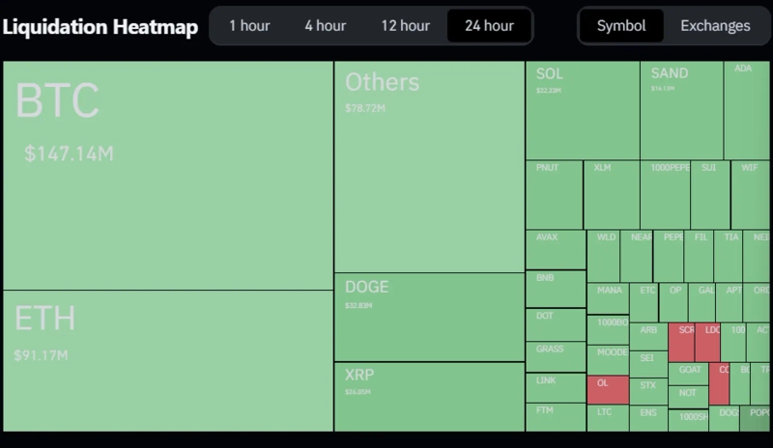Select the red SCR tile
The image size is (773, 448).
click(x=681, y=342)
